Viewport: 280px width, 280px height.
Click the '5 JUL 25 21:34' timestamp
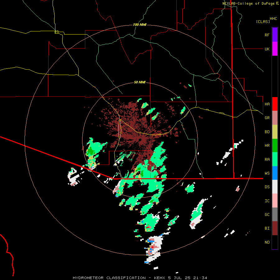click(188, 278)
